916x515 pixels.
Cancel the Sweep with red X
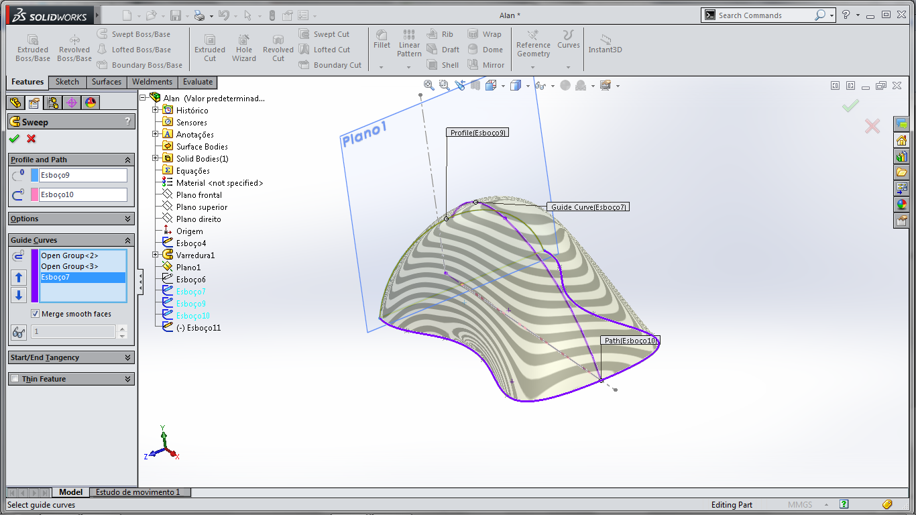coord(31,139)
